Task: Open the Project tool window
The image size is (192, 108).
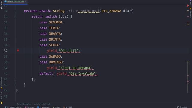Action: (1, 5)
